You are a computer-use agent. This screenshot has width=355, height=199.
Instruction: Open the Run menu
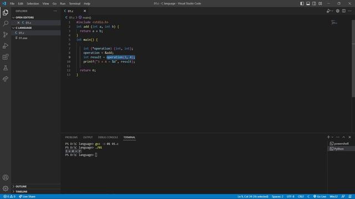pos(63,3)
